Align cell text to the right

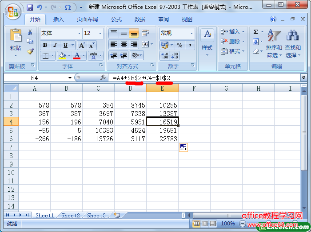tap(134, 44)
